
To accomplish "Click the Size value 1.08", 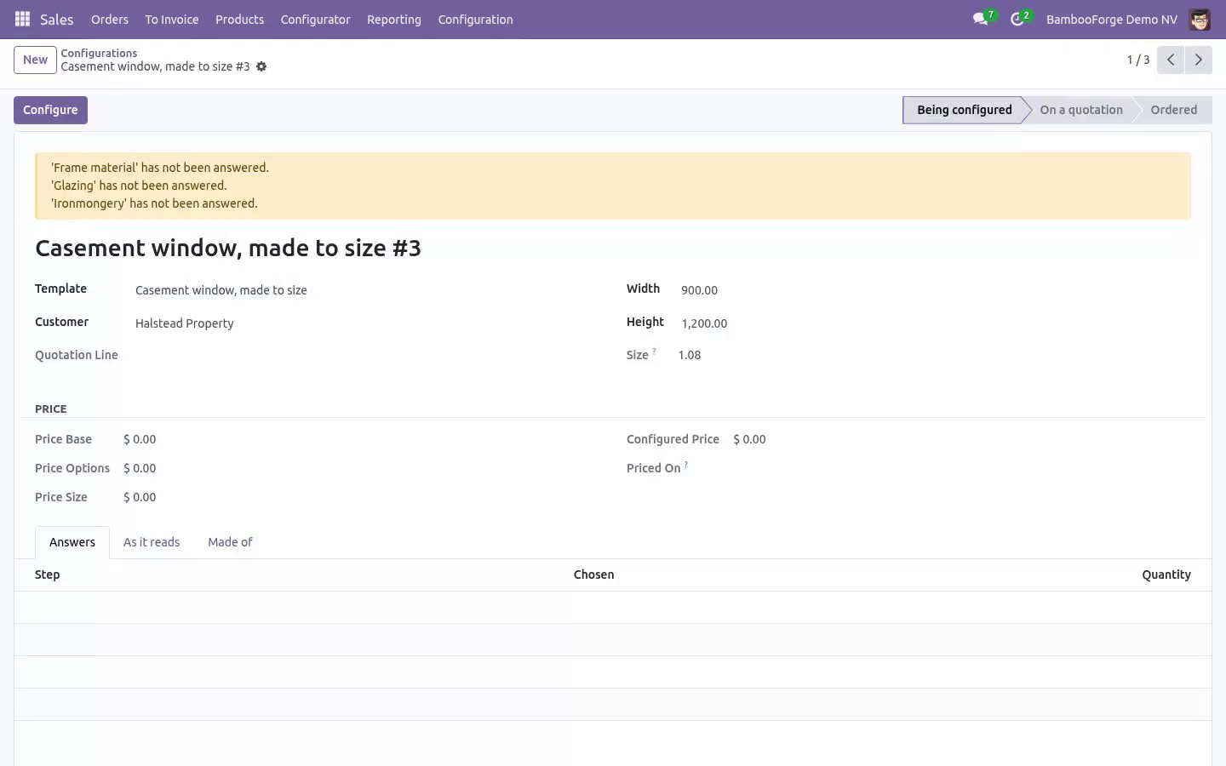I will (690, 355).
